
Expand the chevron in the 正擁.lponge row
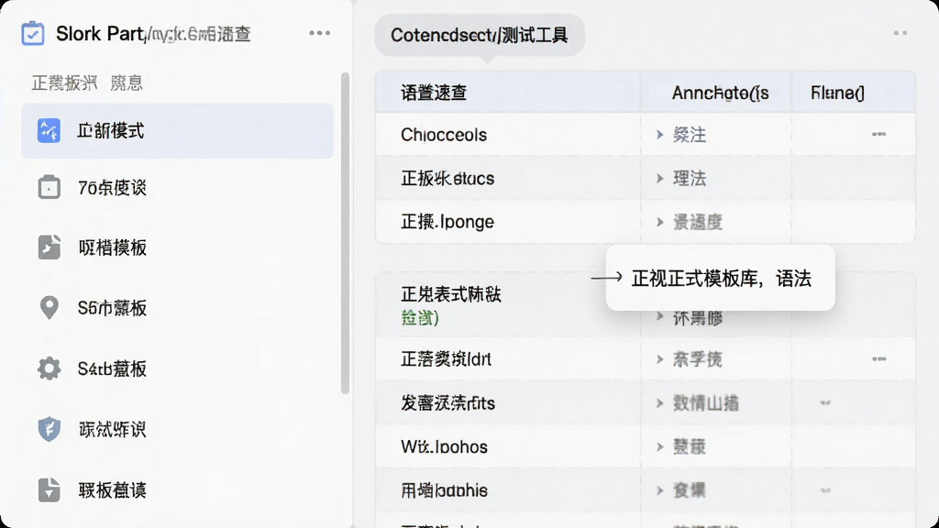point(660,222)
